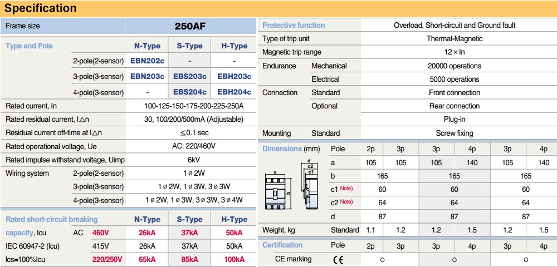The width and height of the screenshot is (557, 267).
Task: Click the IEC 60947-2 (Icu) label
Action: click(x=33, y=246)
